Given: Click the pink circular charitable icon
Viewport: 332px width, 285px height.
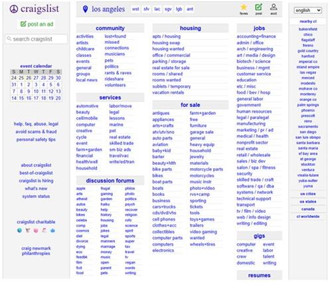Looking at the screenshot, I should [36, 231].
